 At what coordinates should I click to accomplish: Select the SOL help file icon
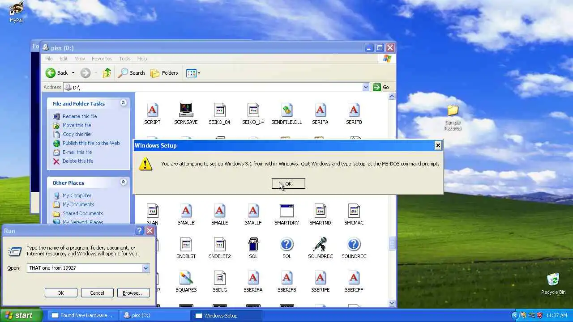coord(286,244)
